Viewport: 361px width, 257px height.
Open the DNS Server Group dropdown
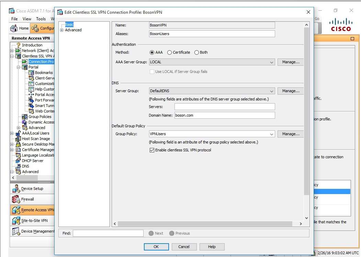272,91
